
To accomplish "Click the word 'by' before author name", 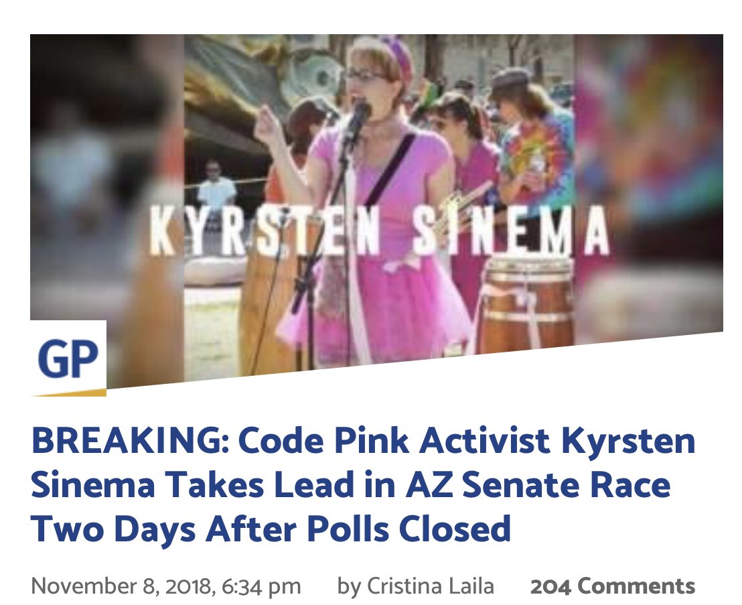I will (x=349, y=587).
